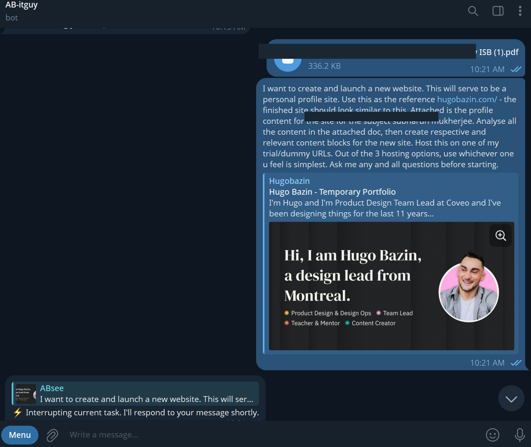The width and height of the screenshot is (531, 447).
Task: Open the bot Menu button
Action: click(20, 435)
